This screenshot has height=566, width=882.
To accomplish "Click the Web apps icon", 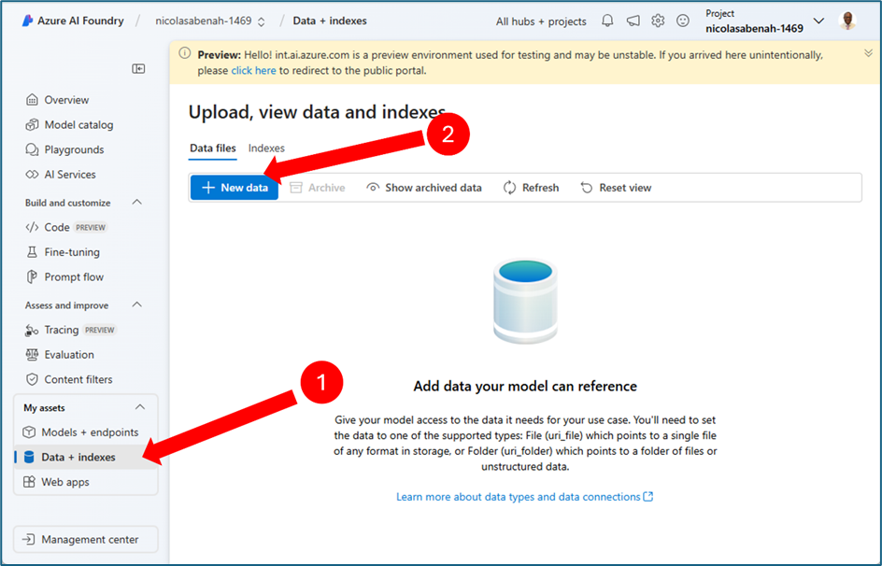I will (x=29, y=482).
